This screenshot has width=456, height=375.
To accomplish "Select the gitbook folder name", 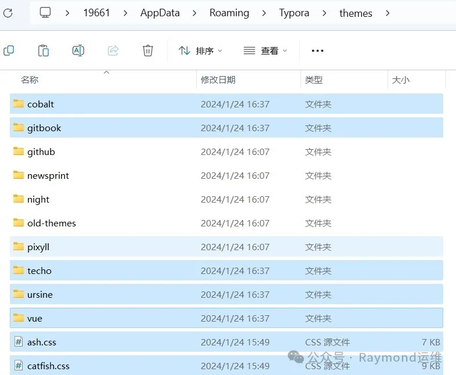I will [x=44, y=128].
